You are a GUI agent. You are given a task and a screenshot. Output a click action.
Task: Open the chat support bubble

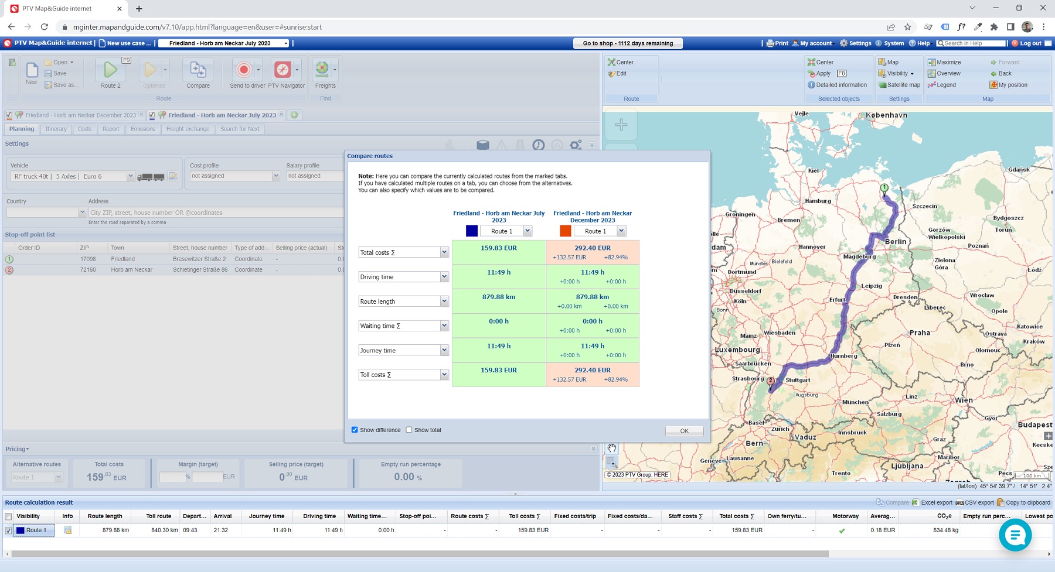point(1015,535)
